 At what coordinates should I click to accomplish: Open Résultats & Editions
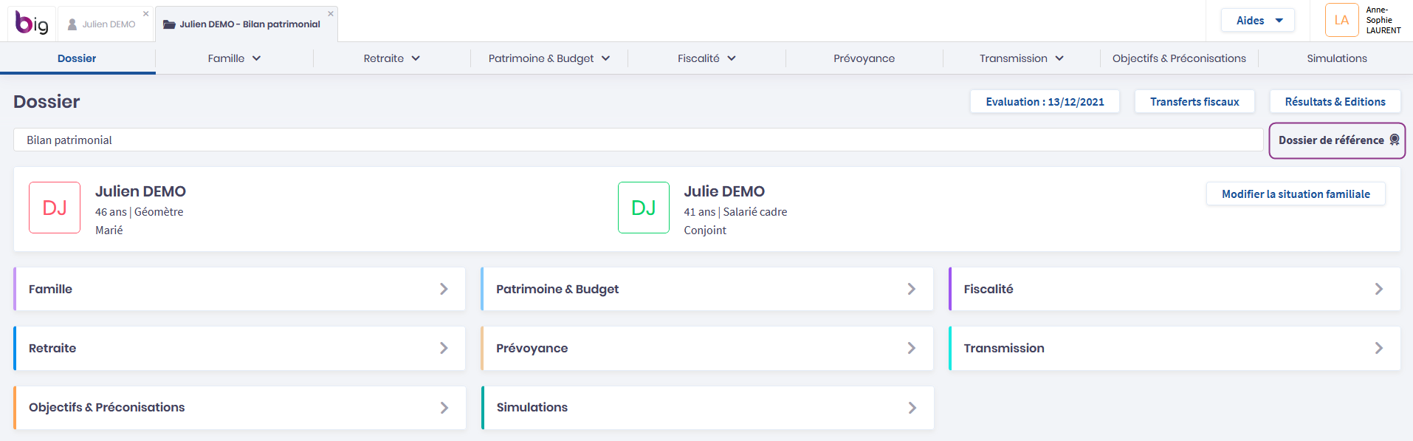click(1335, 101)
